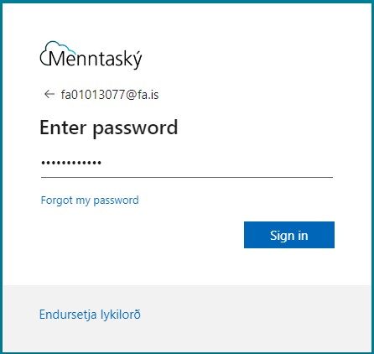Viewport: 374px width, 354px height.
Task: Open the Endursetja lykilorð link
Action: 90,315
